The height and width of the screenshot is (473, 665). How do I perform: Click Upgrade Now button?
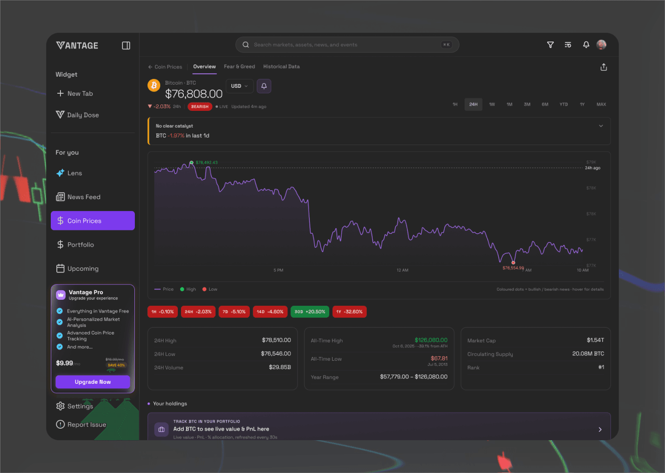pyautogui.click(x=93, y=382)
